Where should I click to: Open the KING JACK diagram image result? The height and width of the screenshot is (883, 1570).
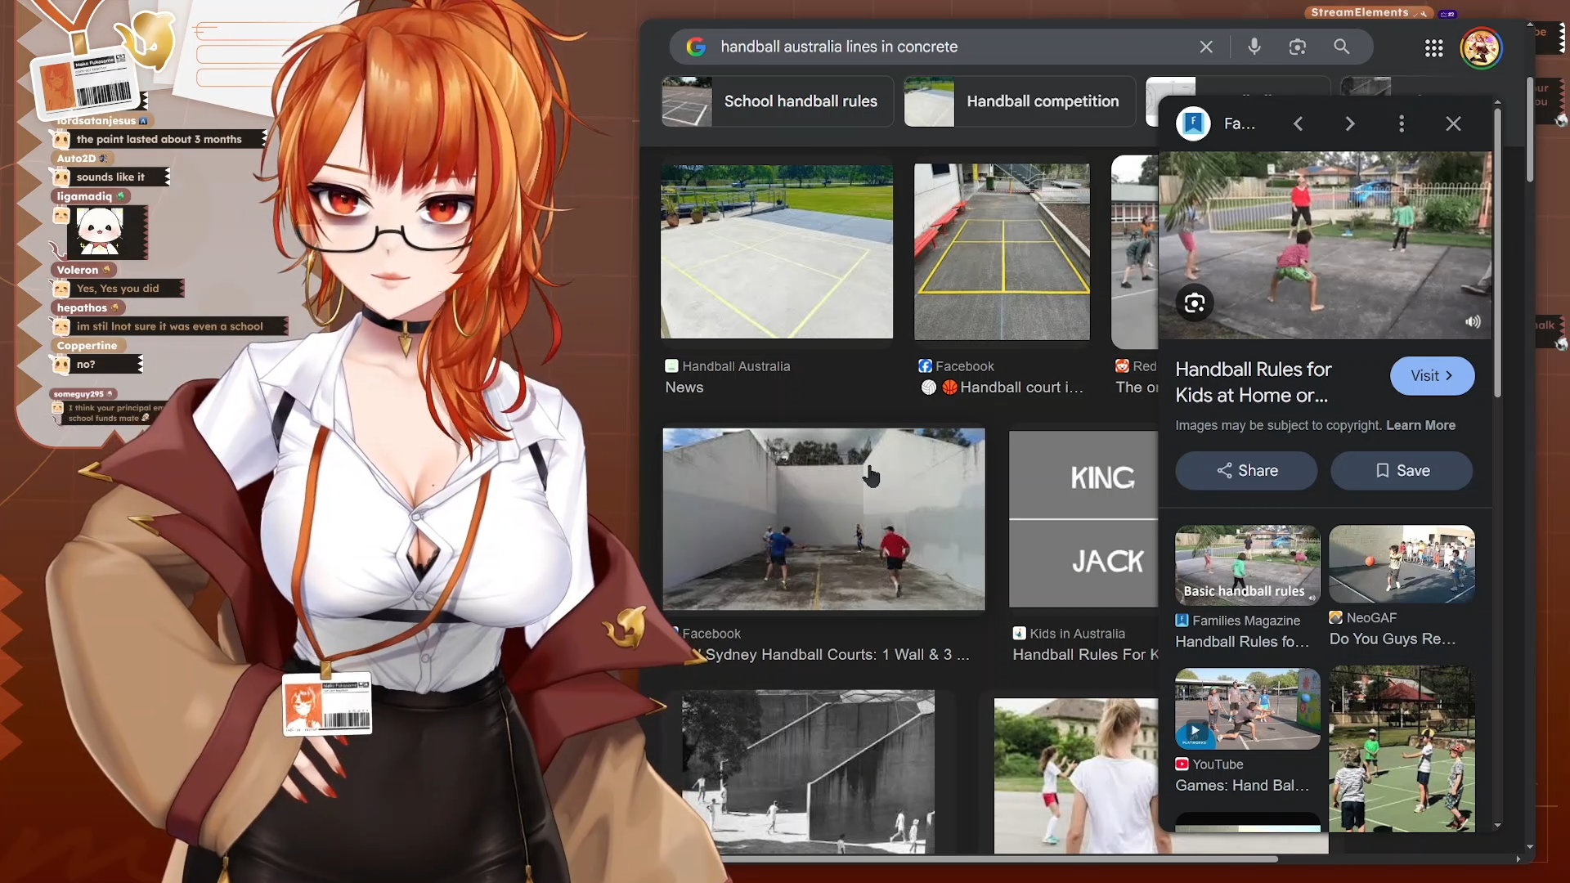[1083, 519]
